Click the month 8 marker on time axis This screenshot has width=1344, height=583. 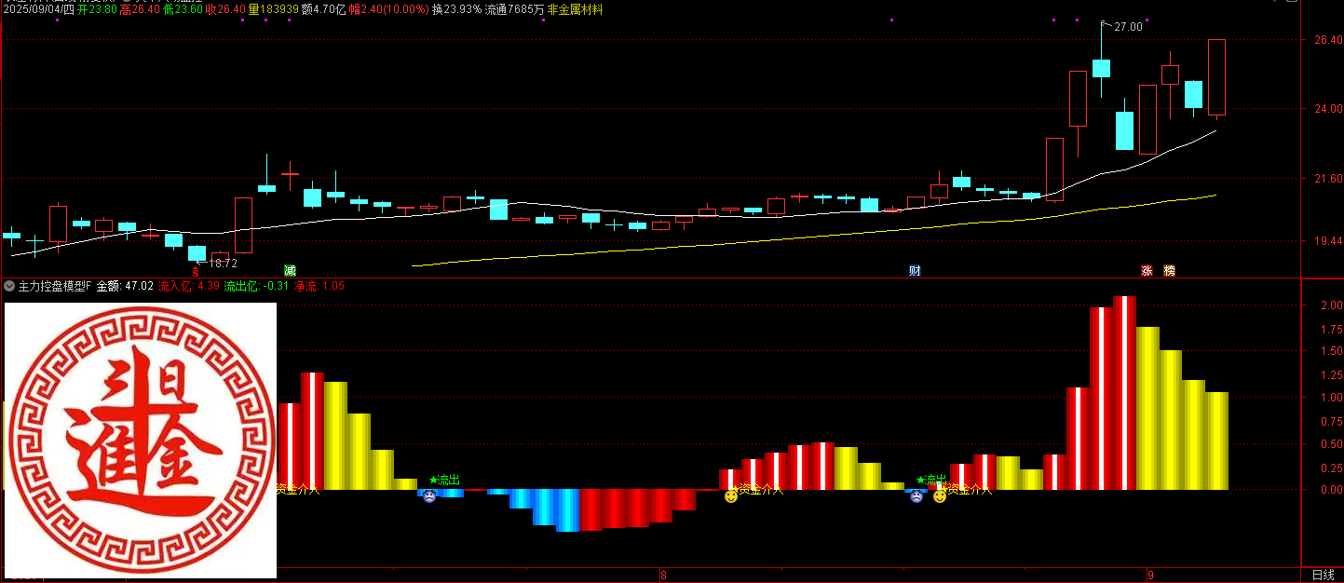(662, 575)
